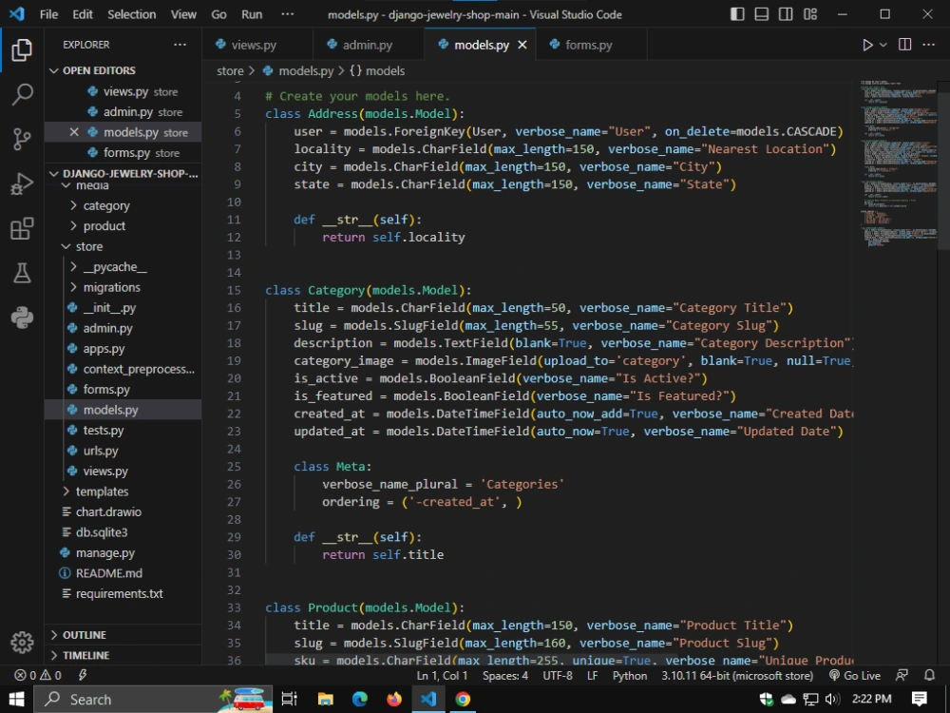Switch to the forms.py tab

589,45
